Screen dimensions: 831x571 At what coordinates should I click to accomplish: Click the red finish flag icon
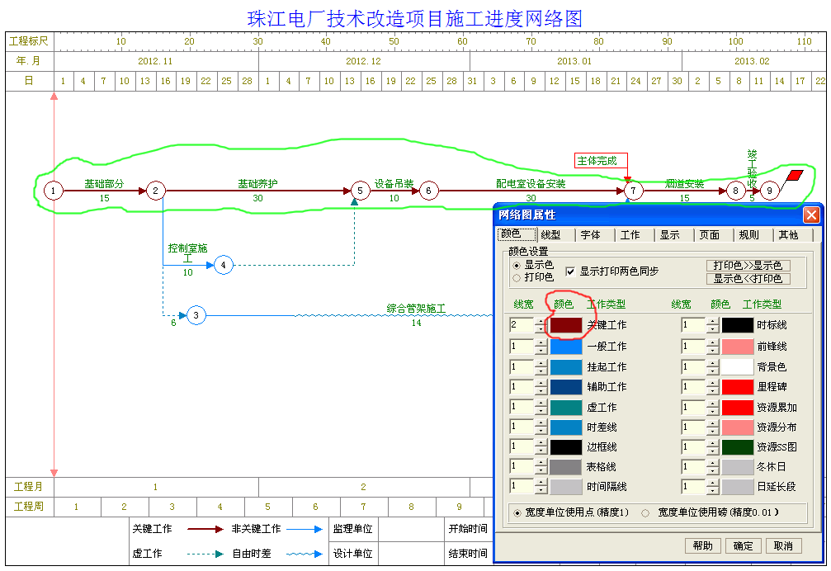795,175
